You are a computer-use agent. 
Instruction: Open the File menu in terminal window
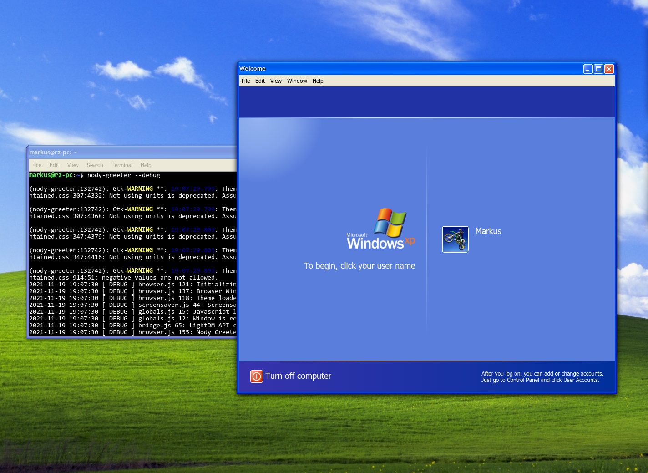[x=37, y=165]
